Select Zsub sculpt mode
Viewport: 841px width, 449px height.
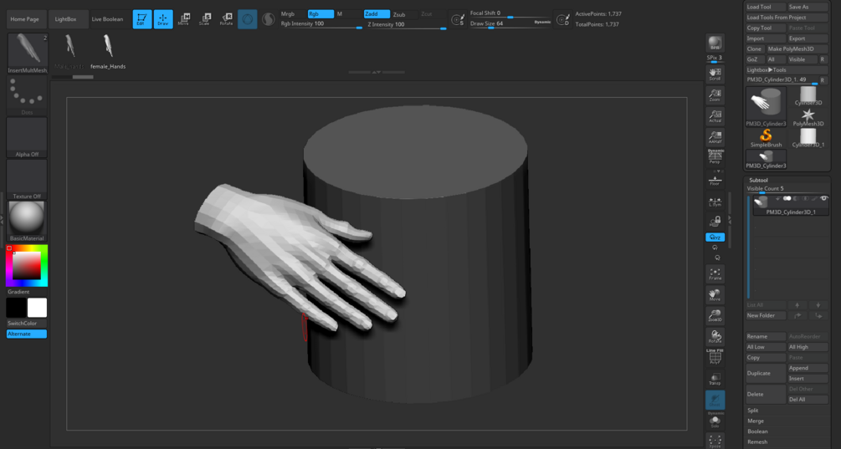tap(404, 14)
